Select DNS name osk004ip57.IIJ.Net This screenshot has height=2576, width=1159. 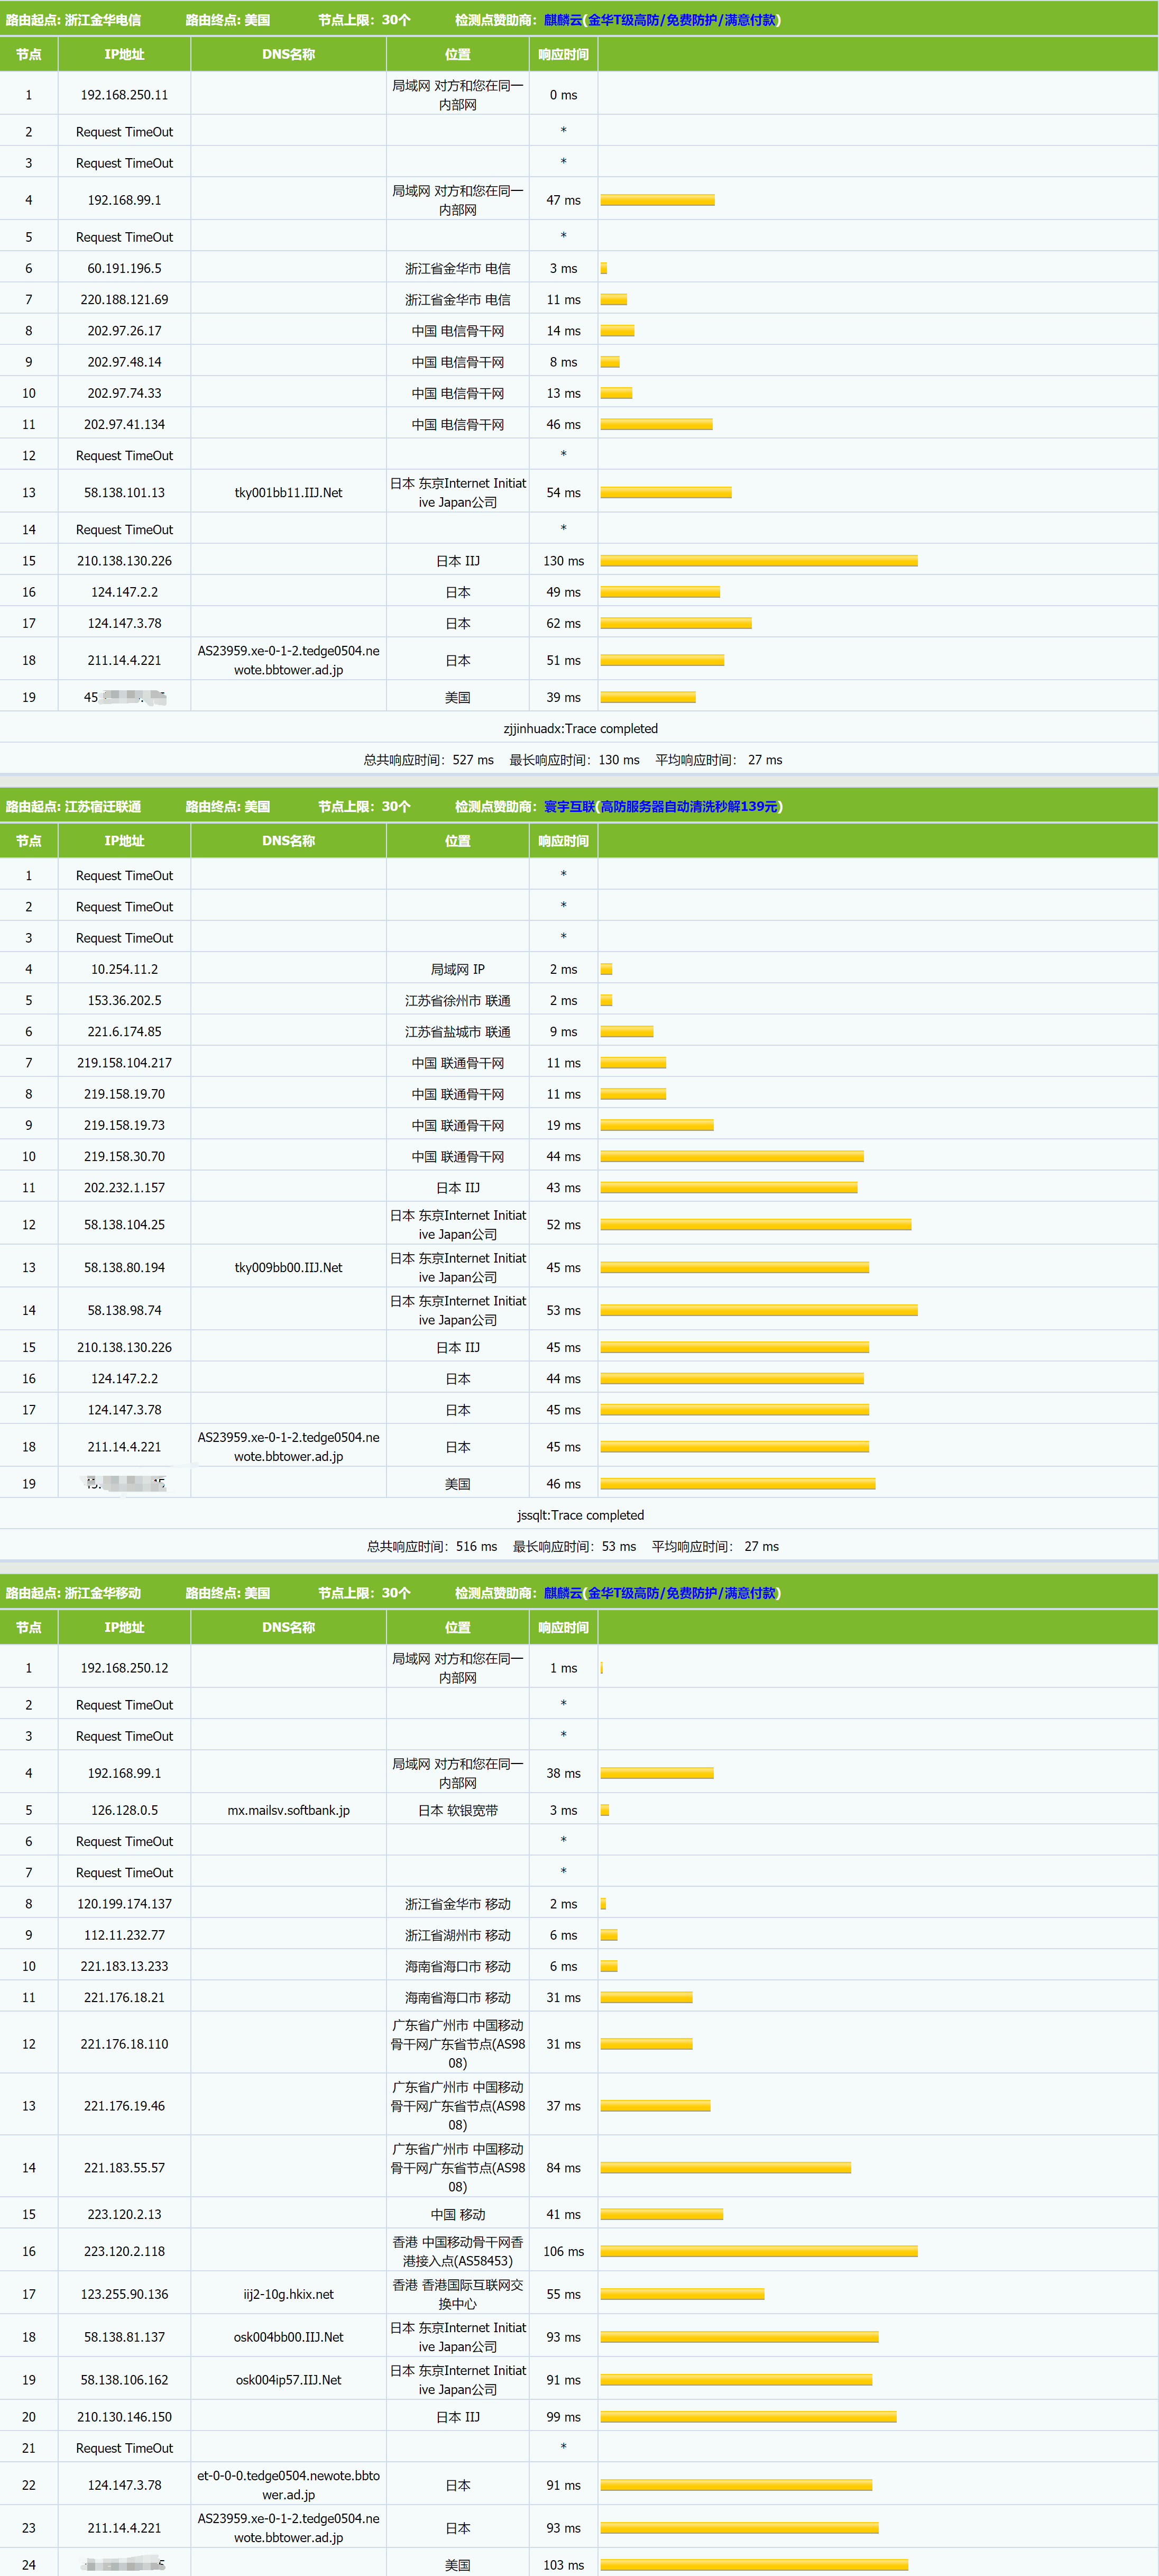(x=288, y=2380)
